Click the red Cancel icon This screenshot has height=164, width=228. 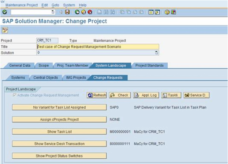pos(90,12)
